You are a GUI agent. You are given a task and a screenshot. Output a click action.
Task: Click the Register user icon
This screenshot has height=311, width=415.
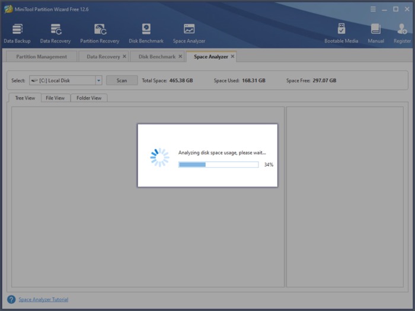coord(402,33)
